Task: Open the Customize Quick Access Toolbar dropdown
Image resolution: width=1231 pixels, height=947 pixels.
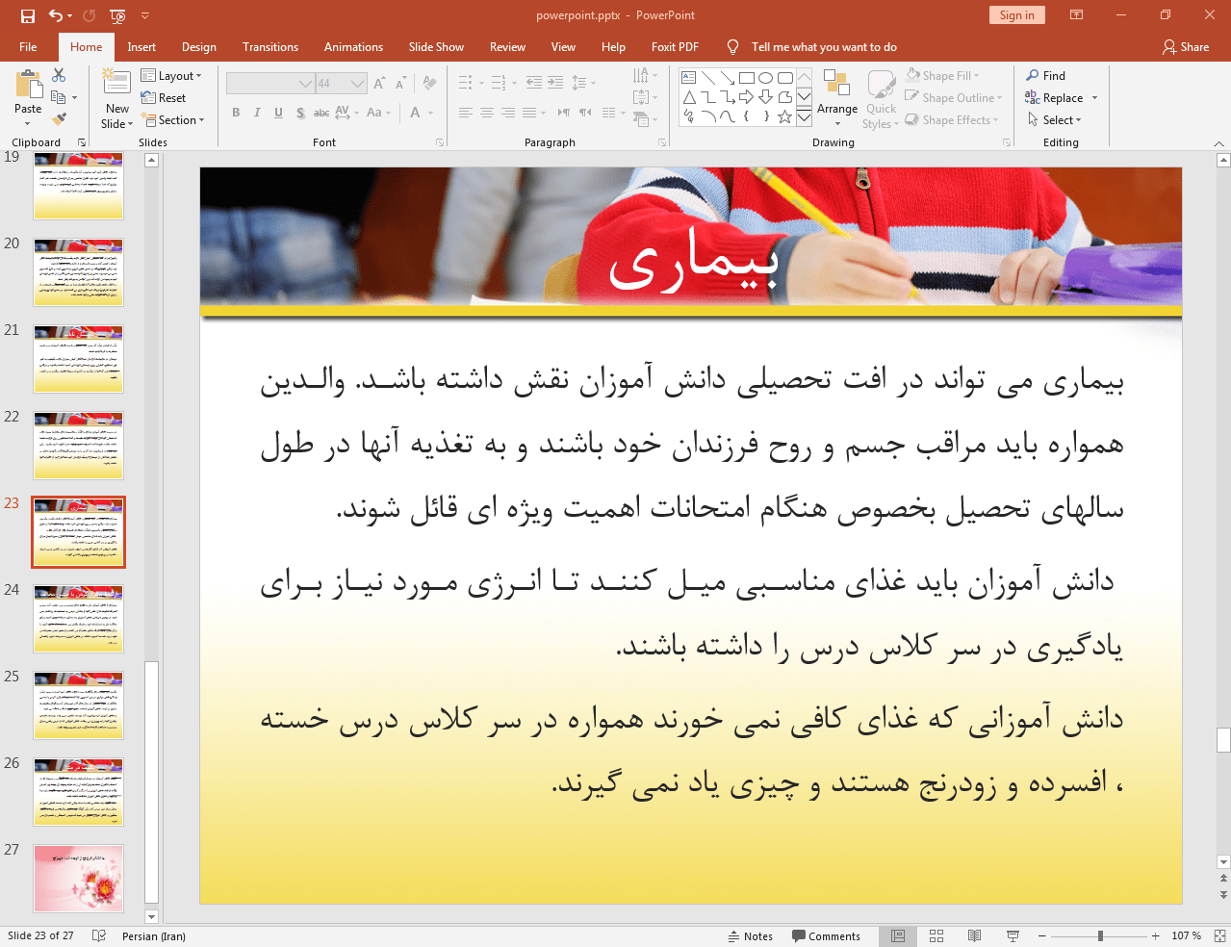Action: pos(145,15)
